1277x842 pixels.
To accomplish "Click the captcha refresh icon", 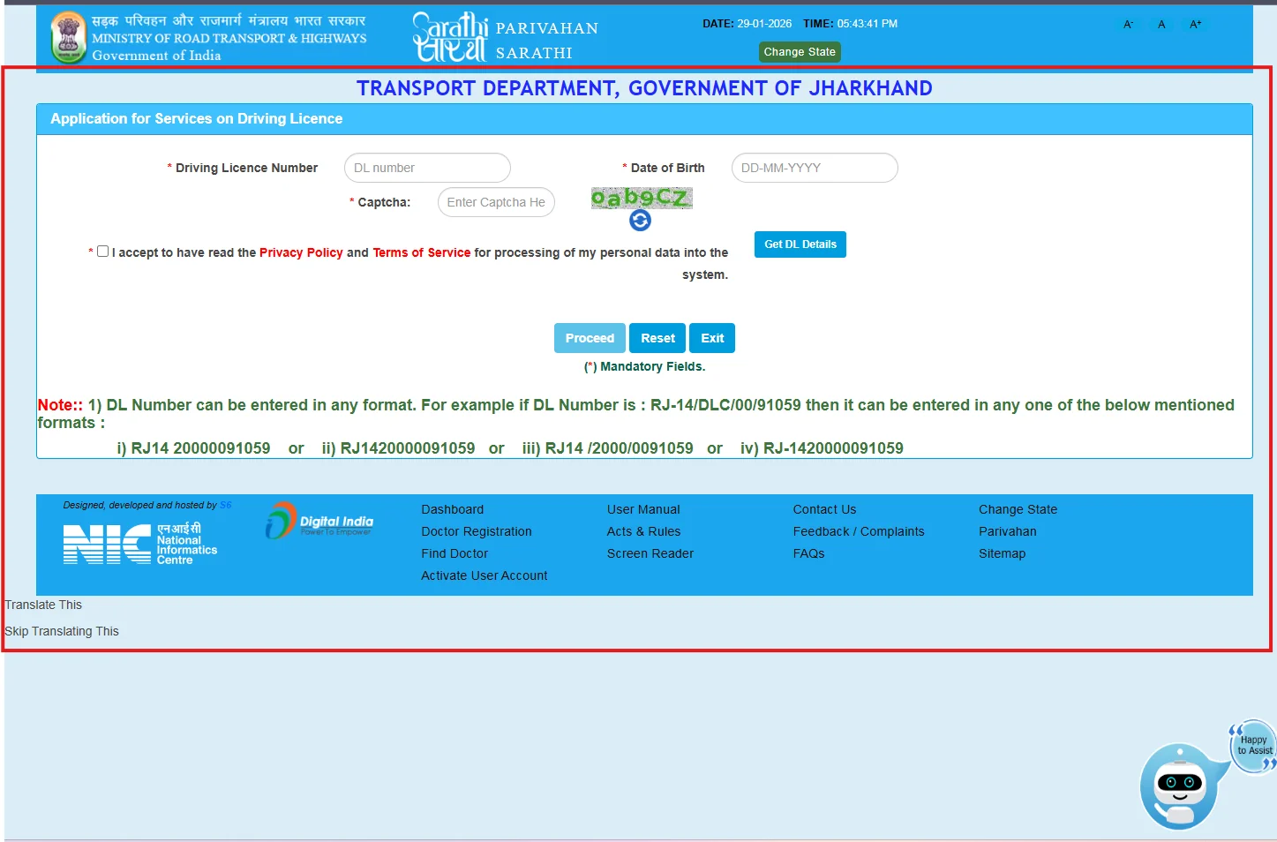I will click(x=640, y=221).
